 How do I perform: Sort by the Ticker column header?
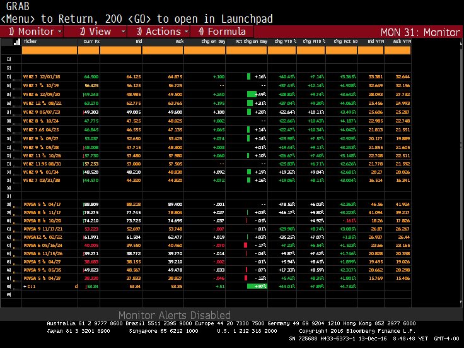click(30, 42)
